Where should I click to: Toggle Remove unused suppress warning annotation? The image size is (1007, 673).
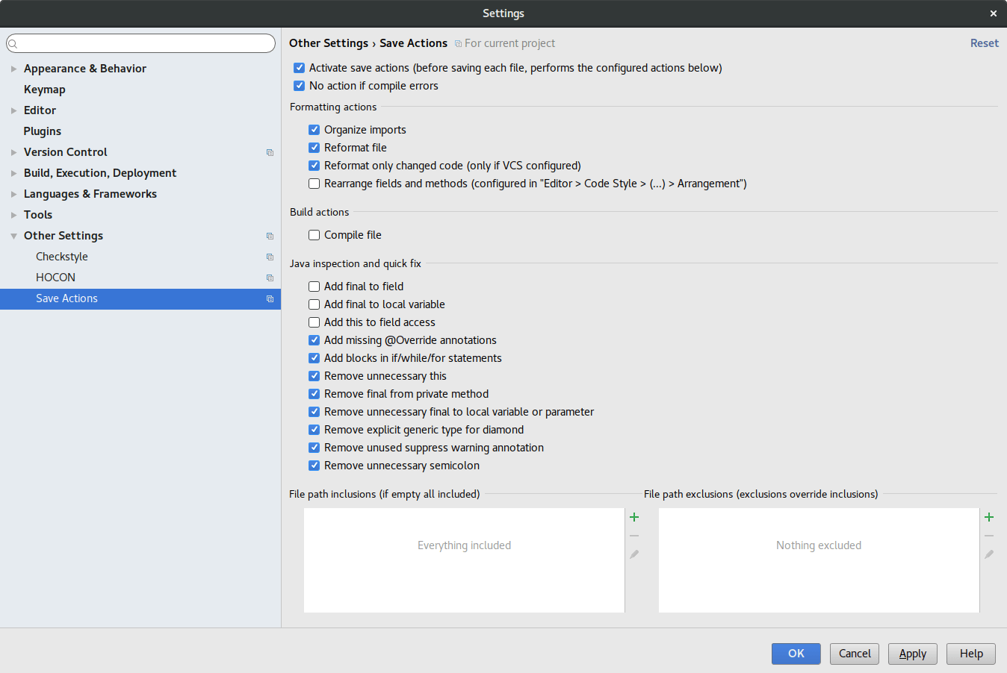[315, 448]
